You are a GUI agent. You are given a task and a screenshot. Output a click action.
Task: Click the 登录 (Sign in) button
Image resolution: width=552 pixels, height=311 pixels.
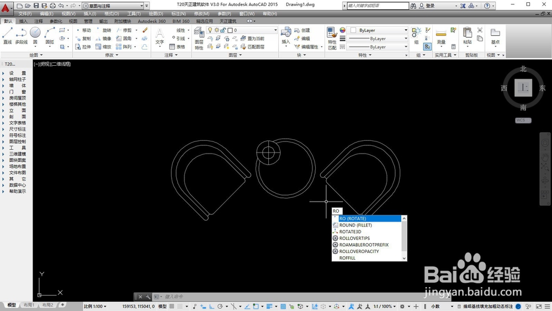(427, 6)
